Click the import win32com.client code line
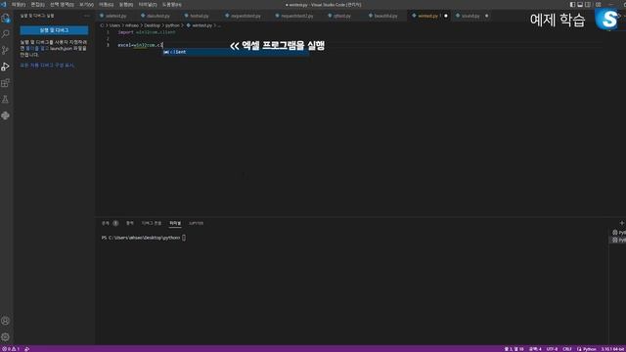Image resolution: width=626 pixels, height=352 pixels. pyautogui.click(x=147, y=32)
